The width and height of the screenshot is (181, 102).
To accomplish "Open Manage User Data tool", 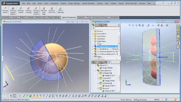I will [x=44, y=11].
